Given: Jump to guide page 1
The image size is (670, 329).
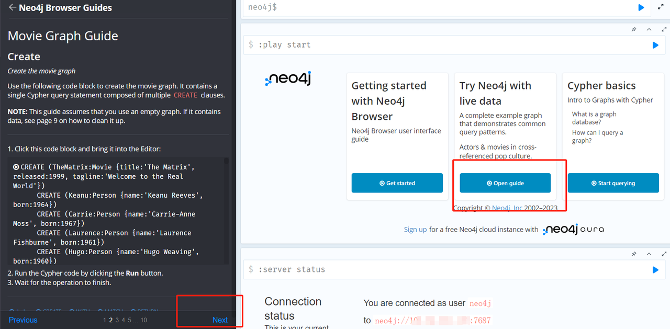Looking at the screenshot, I should 105,320.
